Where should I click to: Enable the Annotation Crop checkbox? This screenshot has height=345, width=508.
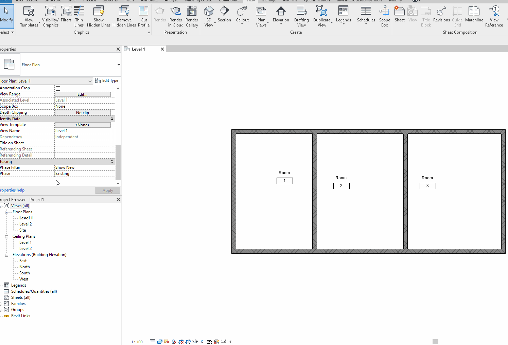tap(58, 88)
